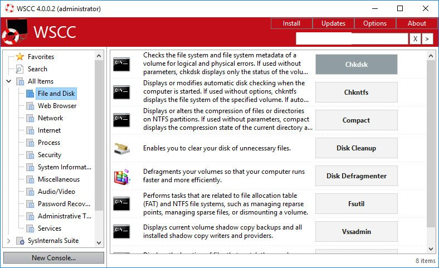Select Search in the tree
The image size is (439, 268).
click(37, 69)
